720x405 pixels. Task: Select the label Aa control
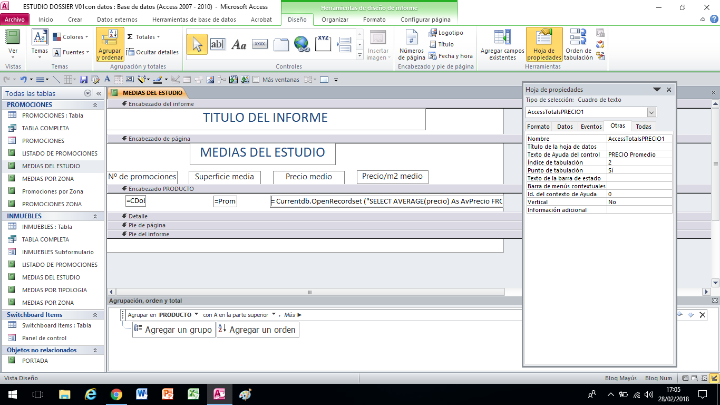239,44
